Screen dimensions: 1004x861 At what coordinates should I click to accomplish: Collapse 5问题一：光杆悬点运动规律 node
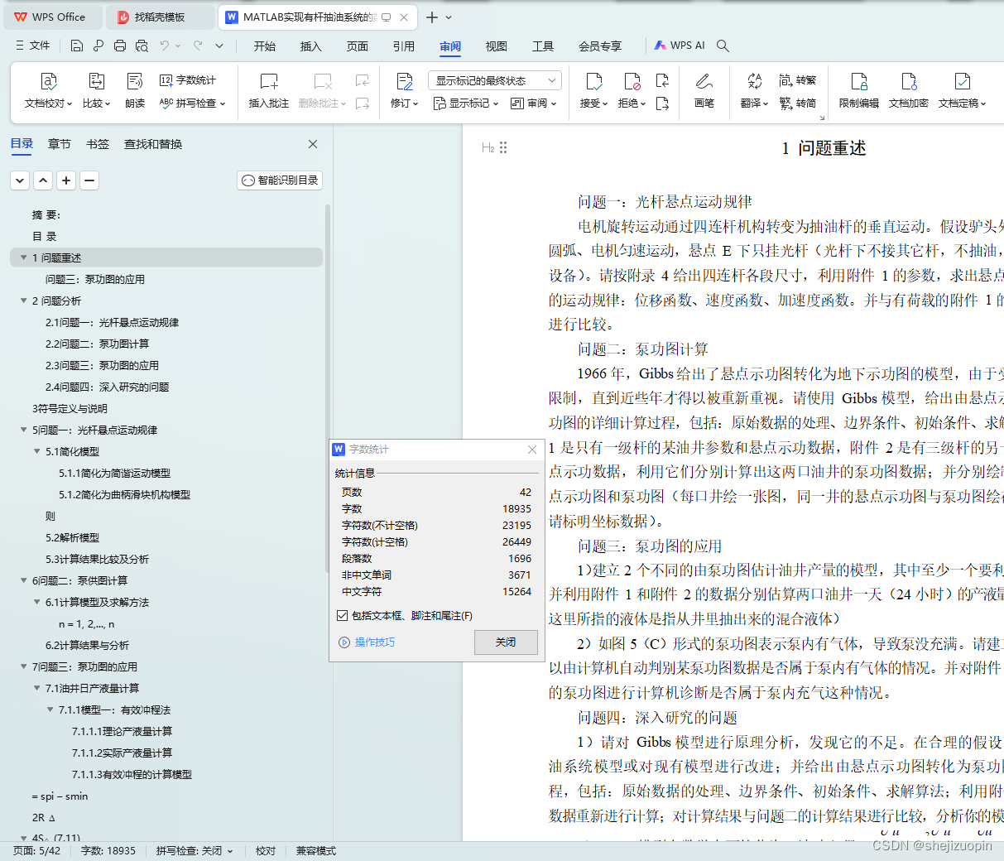[x=23, y=430]
